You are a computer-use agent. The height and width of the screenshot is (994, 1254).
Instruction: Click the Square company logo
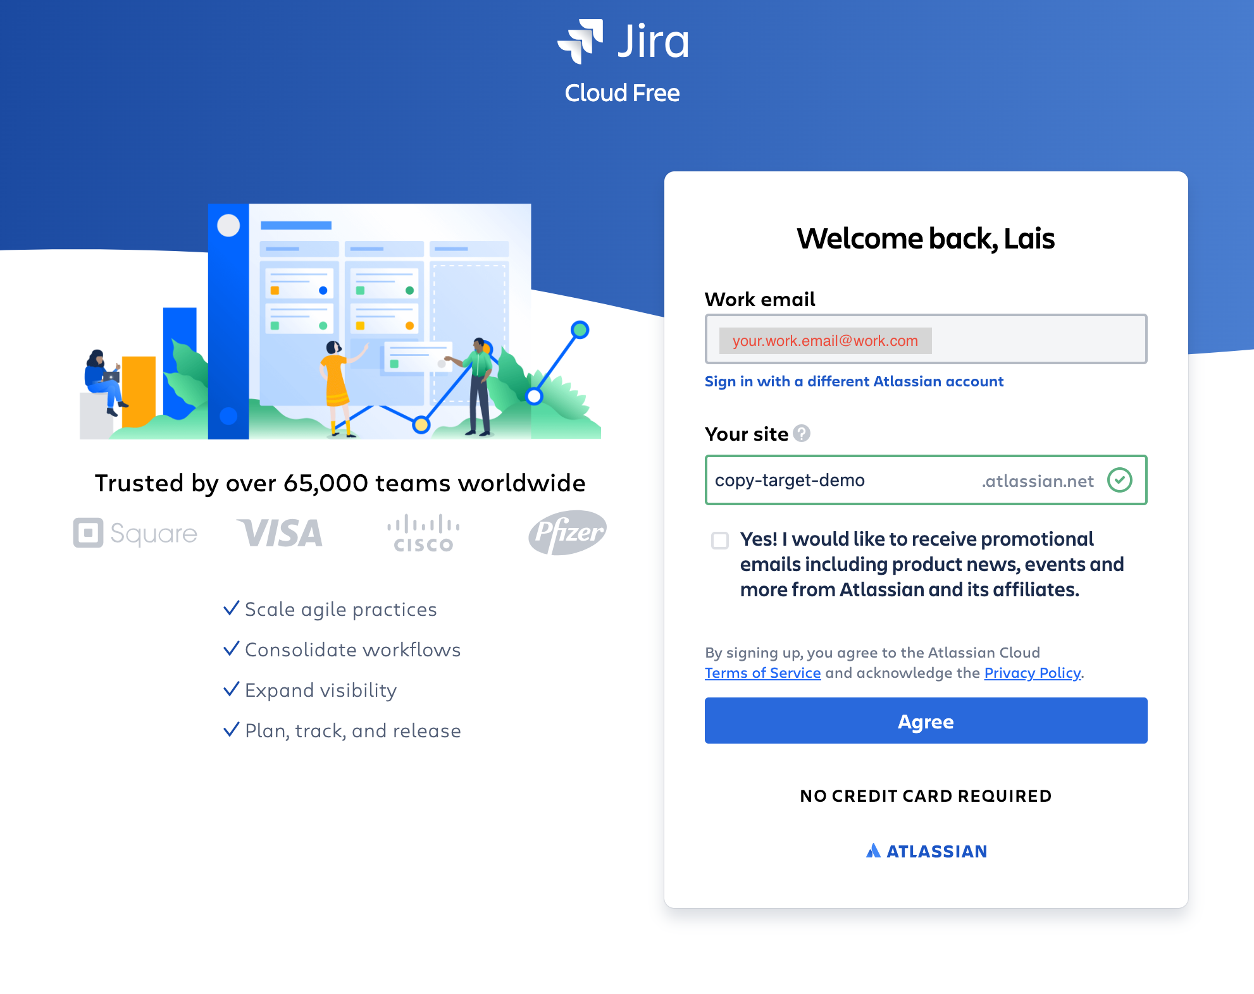[x=134, y=532]
